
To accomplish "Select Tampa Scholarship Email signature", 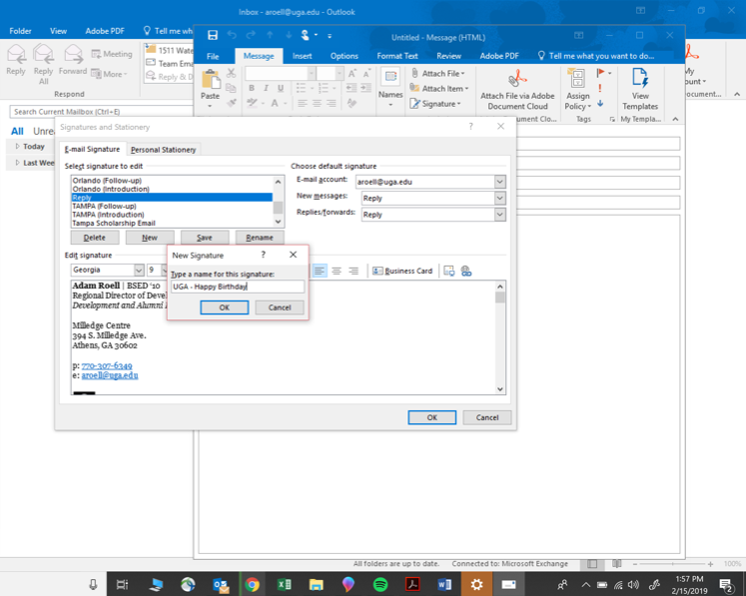I will [x=114, y=223].
